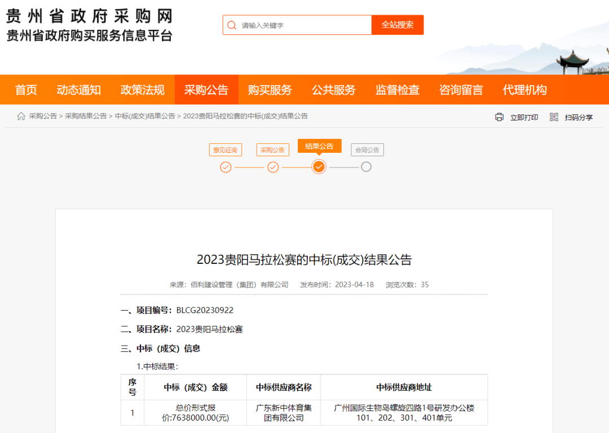Viewport: 609px width, 433px height.
Task: Click 中标(成交)结果公告 breadcrumb link
Action: [145, 116]
